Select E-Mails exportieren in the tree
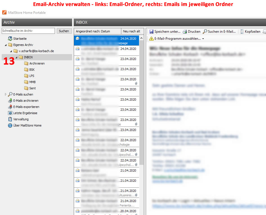 26,107
